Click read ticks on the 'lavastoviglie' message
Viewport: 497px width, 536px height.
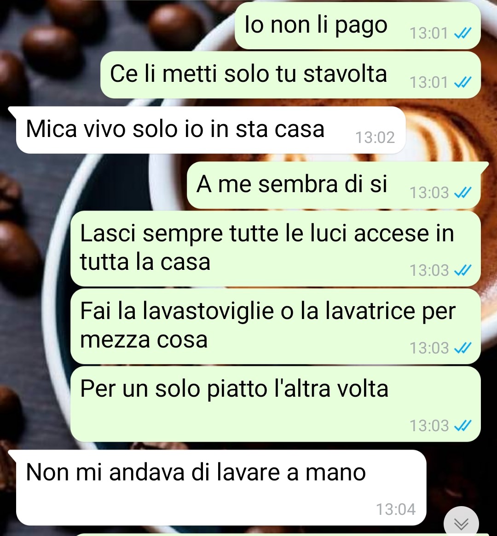click(x=462, y=348)
